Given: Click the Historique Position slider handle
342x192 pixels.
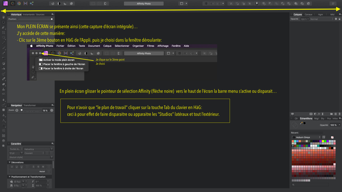Looking at the screenshot, I should (52, 19).
